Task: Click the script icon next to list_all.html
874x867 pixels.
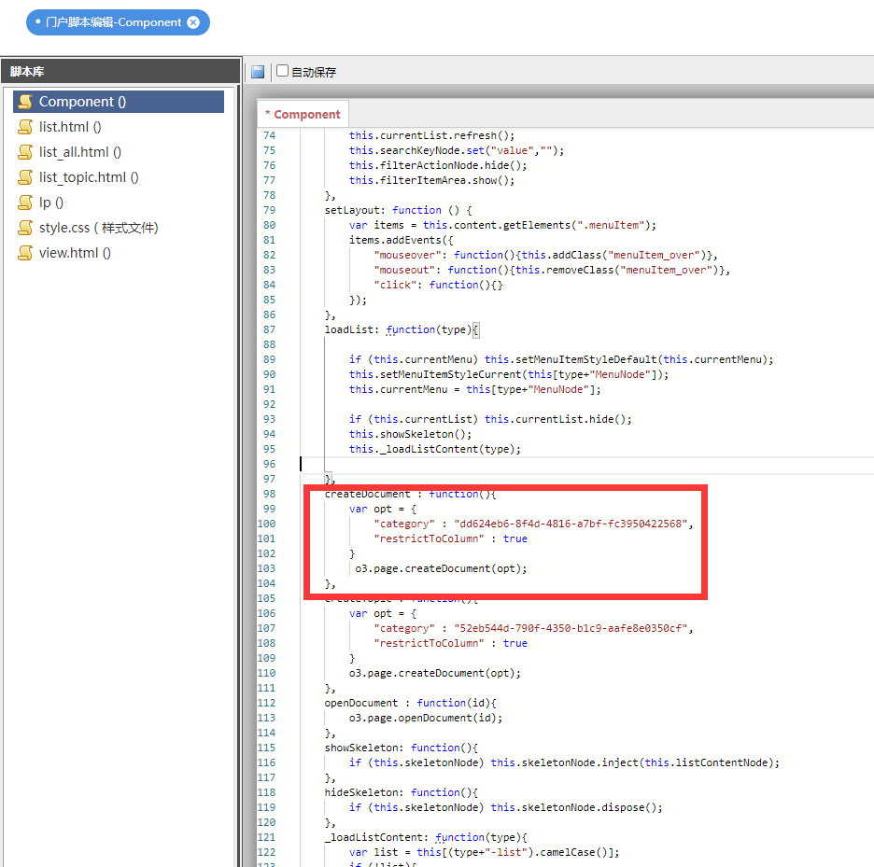Action: 25,152
